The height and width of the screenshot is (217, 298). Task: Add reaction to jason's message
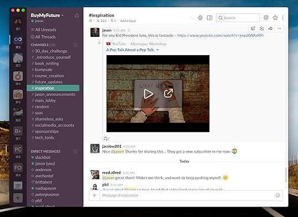(x=253, y=29)
